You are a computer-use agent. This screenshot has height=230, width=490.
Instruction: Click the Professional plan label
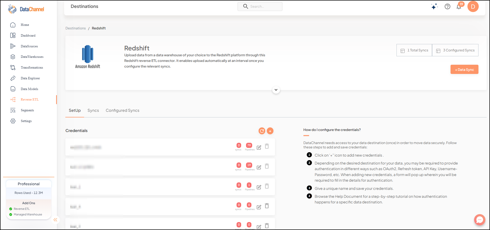(29, 184)
